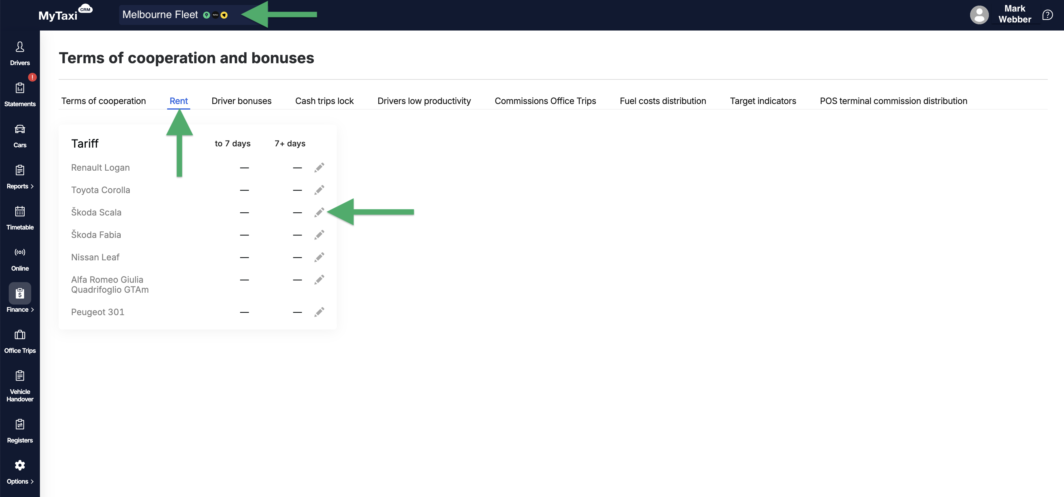This screenshot has height=497, width=1064.
Task: Switch to Driver bonuses tab
Action: pos(241,101)
